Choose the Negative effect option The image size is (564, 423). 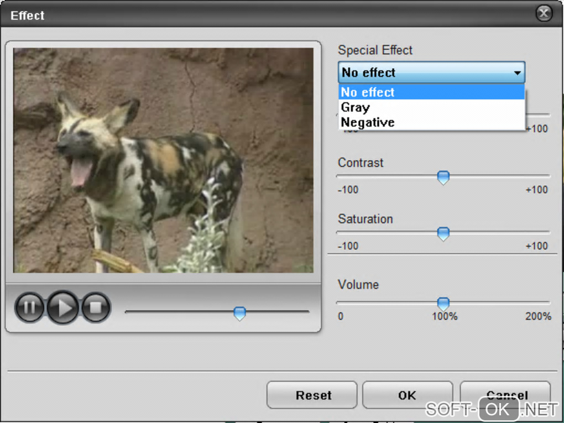tap(431, 122)
